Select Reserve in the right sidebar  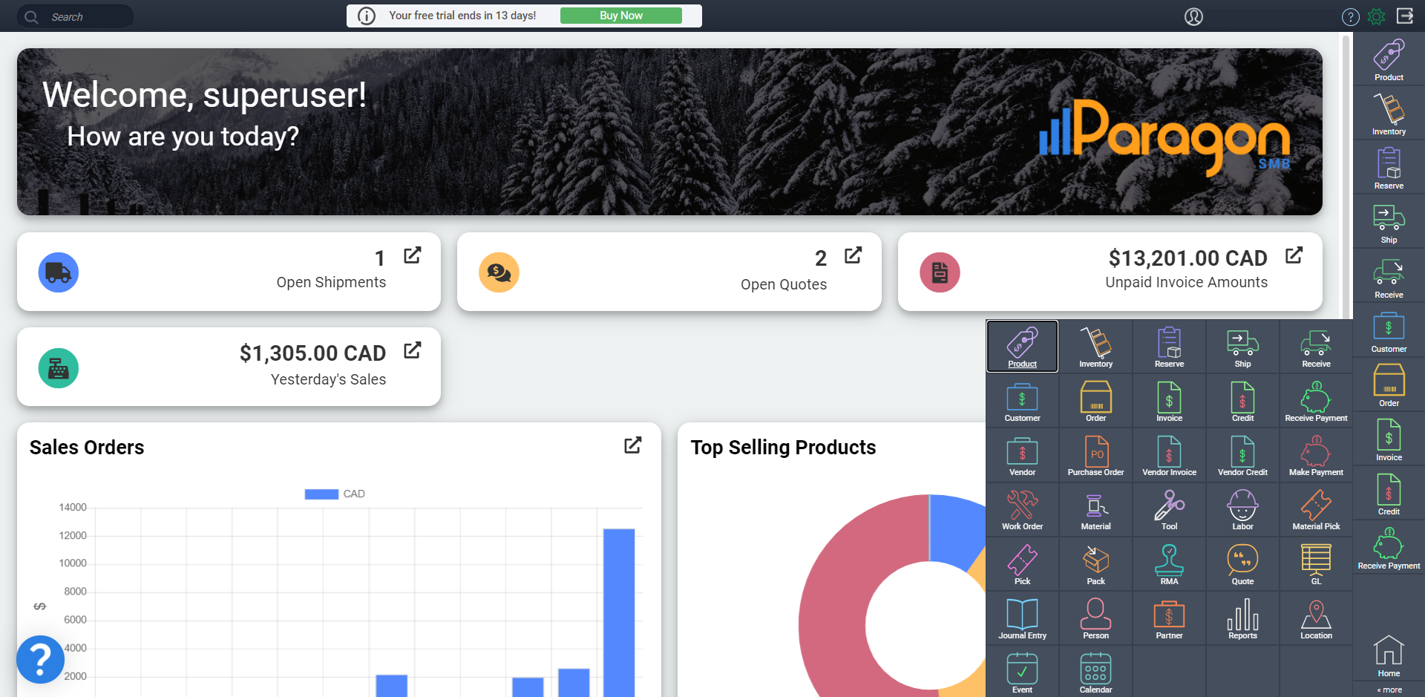(x=1389, y=168)
